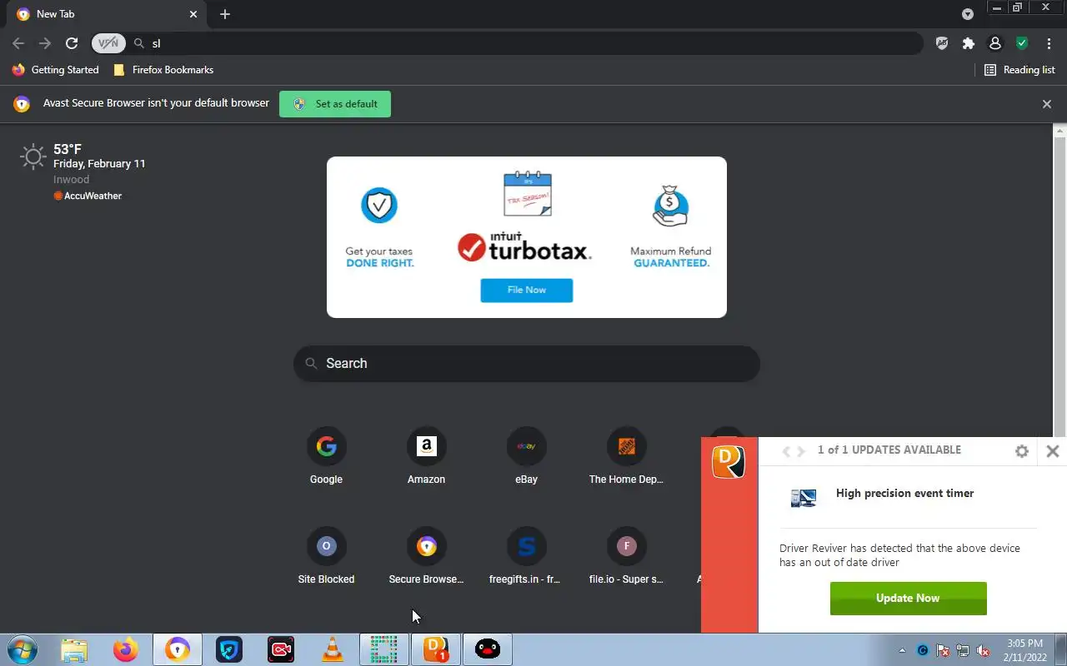The width and height of the screenshot is (1067, 666).
Task: Open the Amazon shortcut
Action: tap(426, 456)
